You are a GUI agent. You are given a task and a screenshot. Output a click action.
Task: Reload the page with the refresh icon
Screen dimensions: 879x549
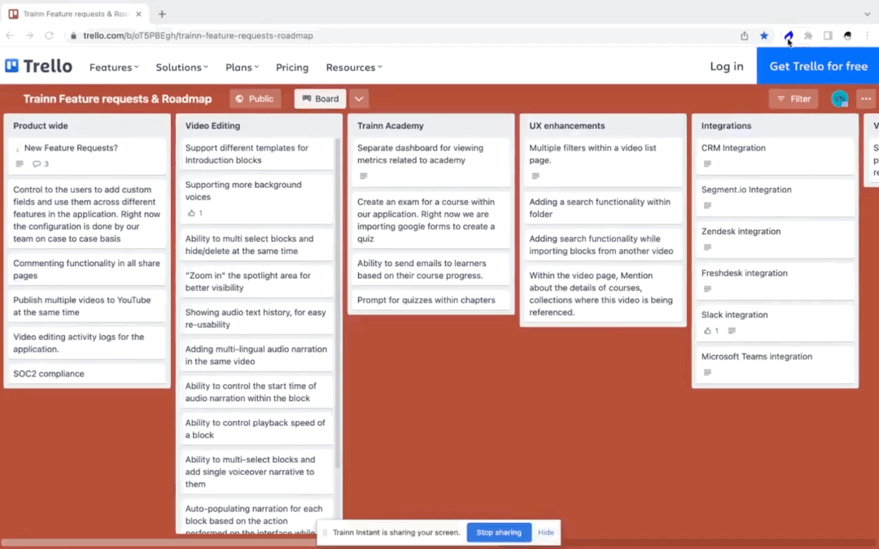pos(50,35)
